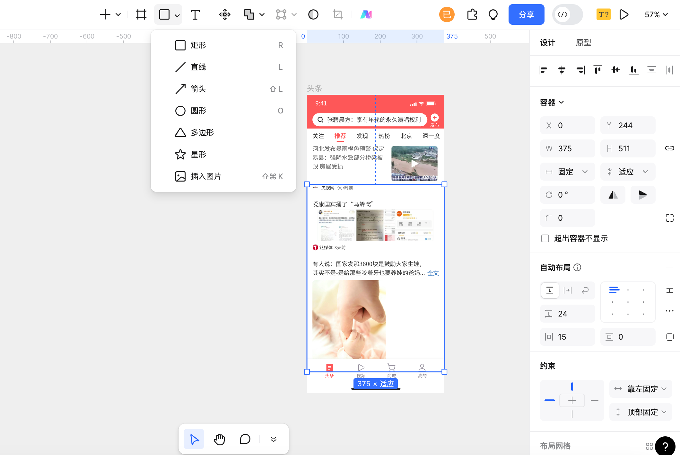Select wrap auto layout direction
680x455 pixels.
585,290
